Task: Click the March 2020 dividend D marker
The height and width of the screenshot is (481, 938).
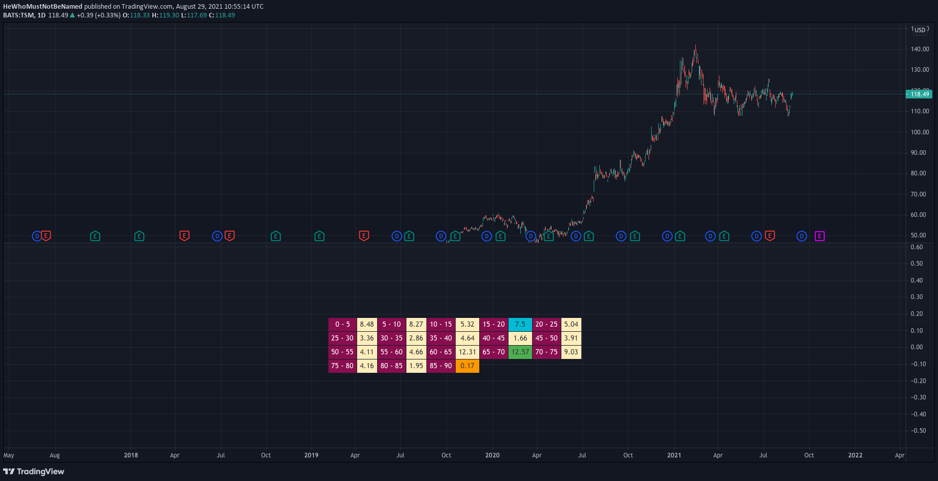Action: coord(531,236)
